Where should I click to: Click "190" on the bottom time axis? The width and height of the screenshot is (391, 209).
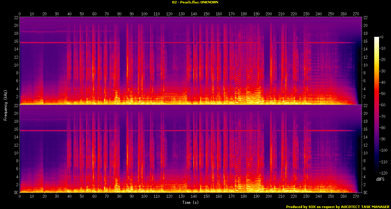[256, 196]
